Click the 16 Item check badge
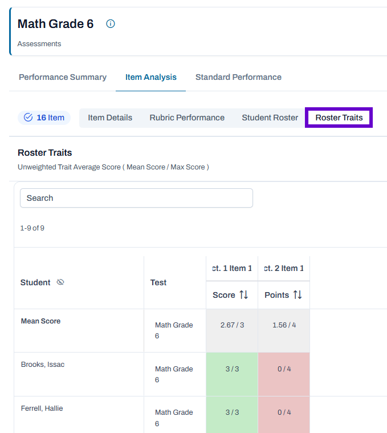This screenshot has width=387, height=433. [x=44, y=118]
